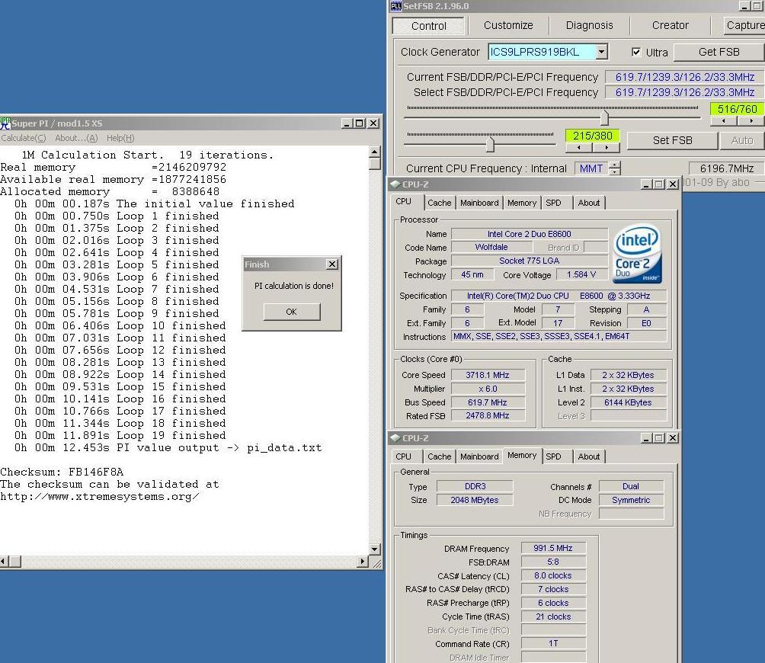The image size is (765, 663).
Task: Click the CAS# Latency value '8.0 clocks'
Action: pyautogui.click(x=552, y=575)
